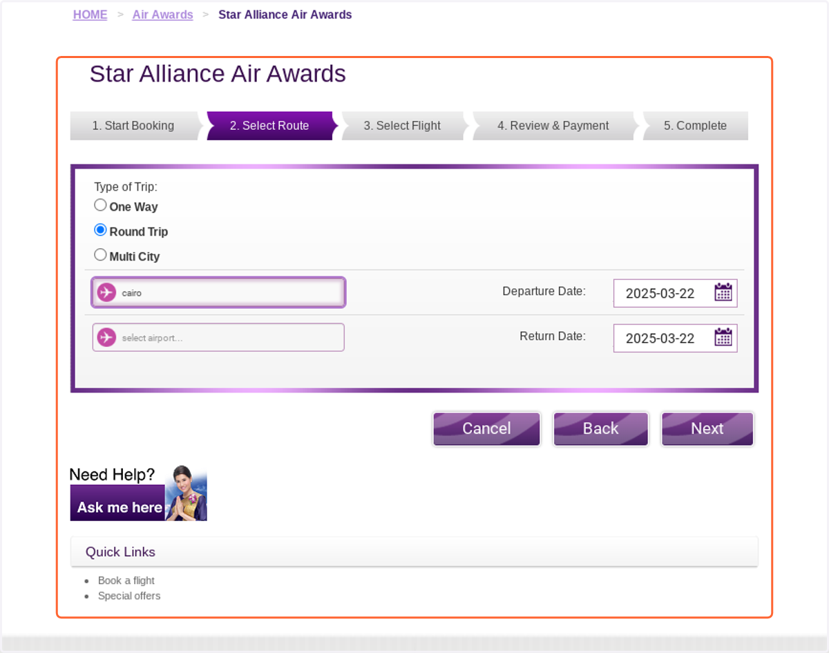
Task: Open the 3. Select Flight step
Action: click(x=403, y=126)
